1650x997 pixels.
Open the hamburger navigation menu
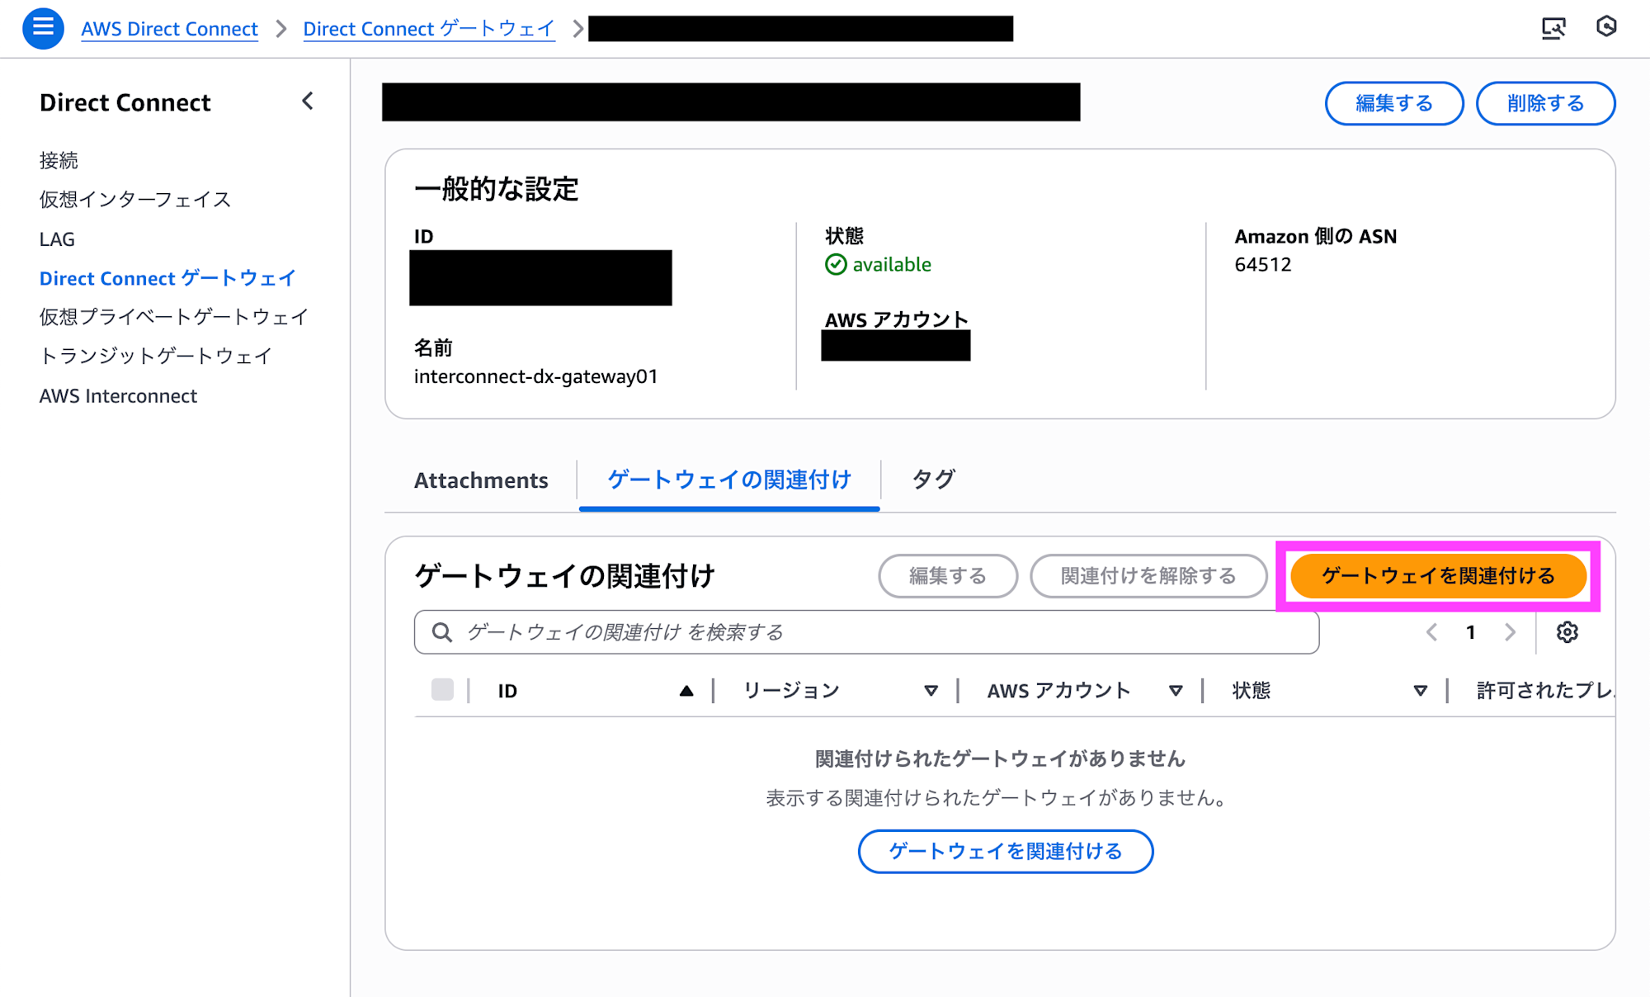(x=42, y=27)
